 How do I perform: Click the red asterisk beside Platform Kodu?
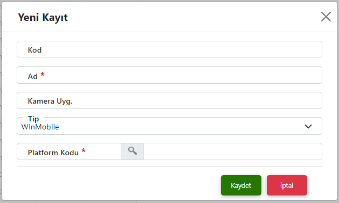click(84, 151)
